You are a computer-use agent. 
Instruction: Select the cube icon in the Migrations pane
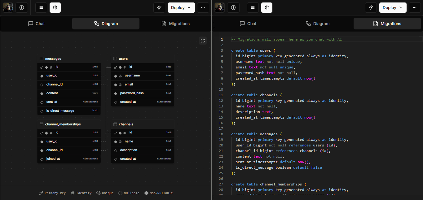point(267,7)
